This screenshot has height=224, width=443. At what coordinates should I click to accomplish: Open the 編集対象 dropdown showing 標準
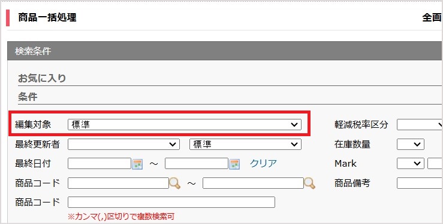pos(185,124)
